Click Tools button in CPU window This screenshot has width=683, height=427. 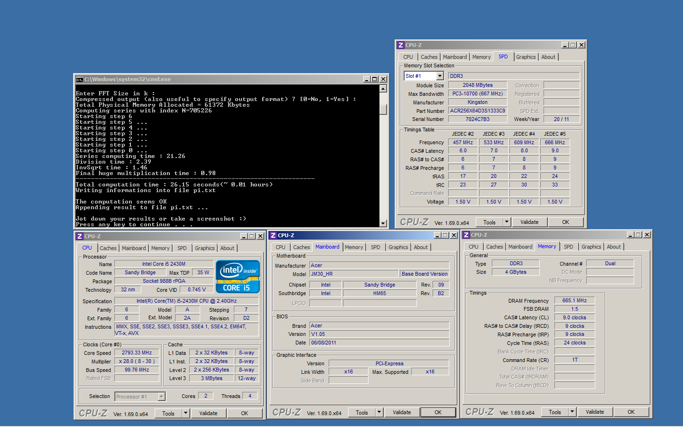click(x=168, y=413)
